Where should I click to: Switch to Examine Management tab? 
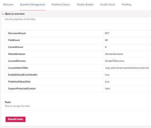click(x=33, y=5)
